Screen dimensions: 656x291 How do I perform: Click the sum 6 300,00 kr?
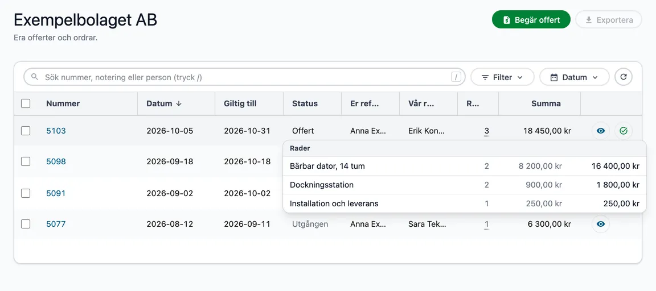[x=550, y=224]
